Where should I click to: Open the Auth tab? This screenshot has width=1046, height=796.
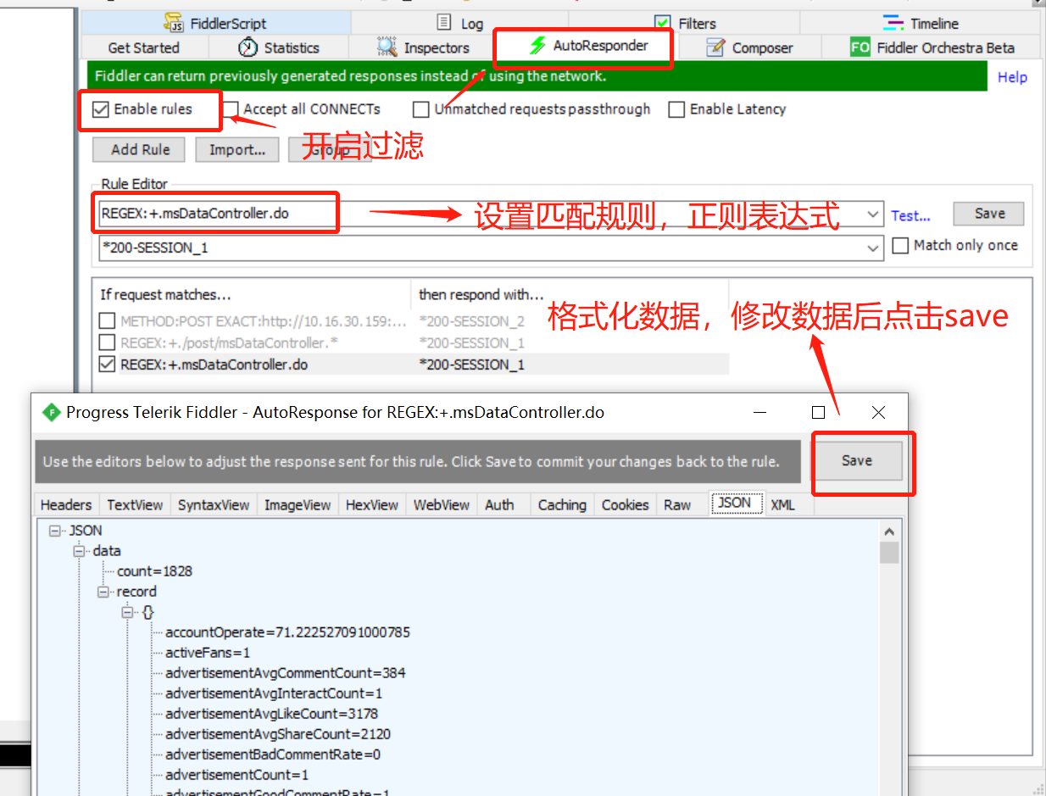point(499,504)
